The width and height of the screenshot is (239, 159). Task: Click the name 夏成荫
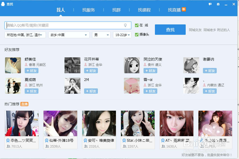[x=30, y=80]
